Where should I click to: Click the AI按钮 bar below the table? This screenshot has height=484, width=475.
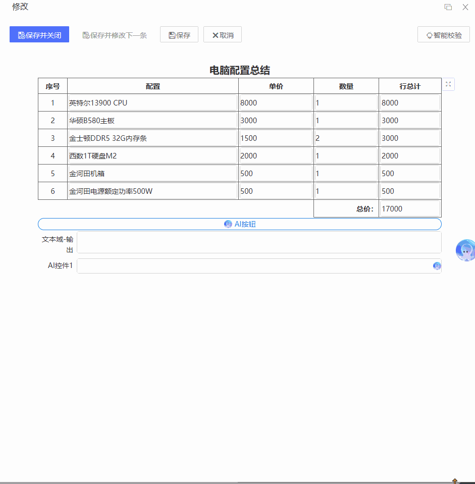click(x=240, y=224)
